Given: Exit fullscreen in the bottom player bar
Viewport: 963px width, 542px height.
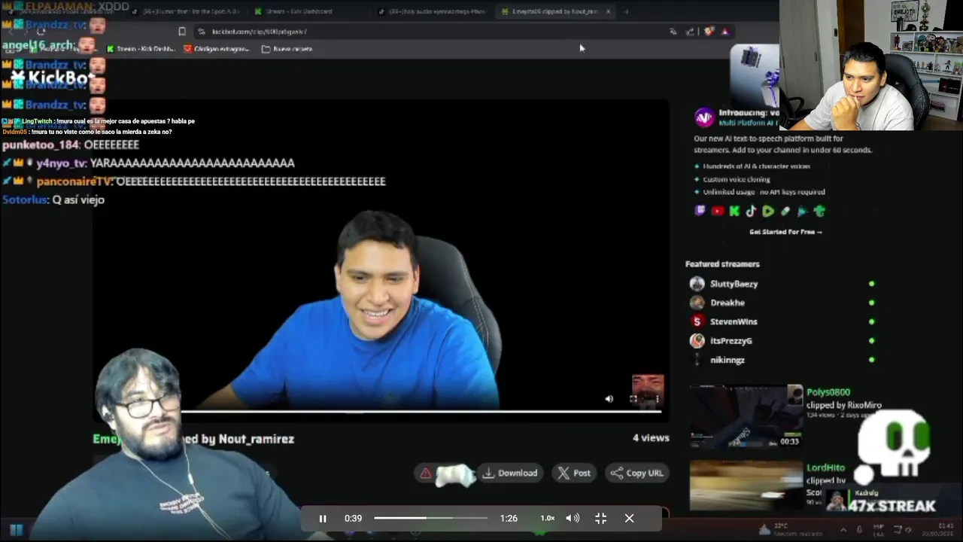Looking at the screenshot, I should click(600, 518).
